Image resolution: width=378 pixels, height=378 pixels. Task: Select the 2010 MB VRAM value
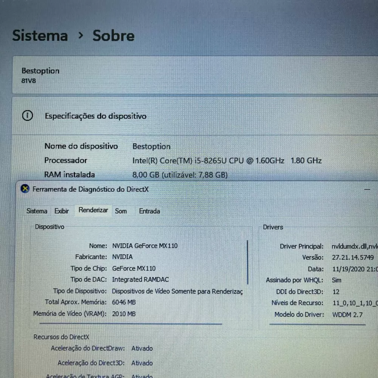point(124,314)
